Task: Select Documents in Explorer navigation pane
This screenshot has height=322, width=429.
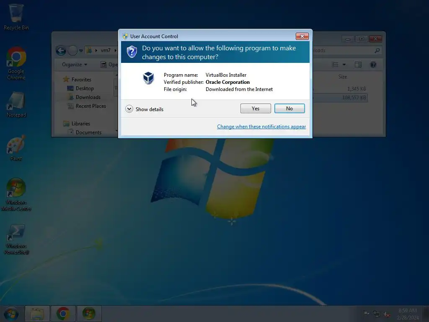Action: click(88, 132)
